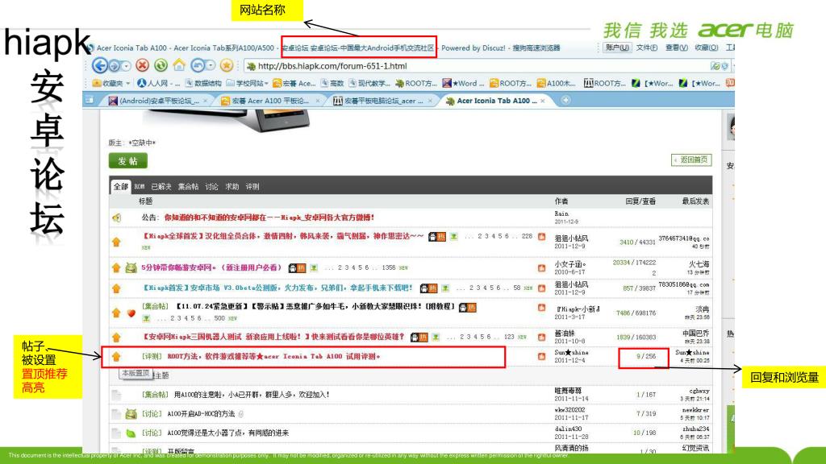Open the 用A100的注意啦 thread
826x464 pixels.
coord(252,394)
